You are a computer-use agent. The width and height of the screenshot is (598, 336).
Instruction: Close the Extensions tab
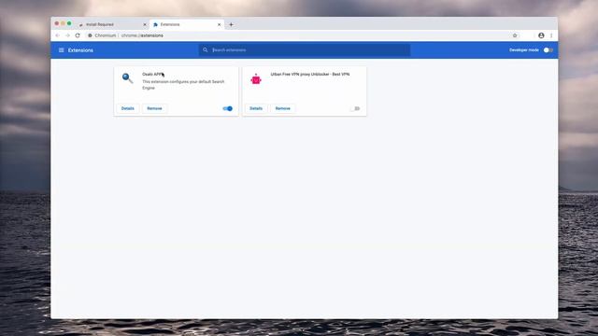(219, 24)
